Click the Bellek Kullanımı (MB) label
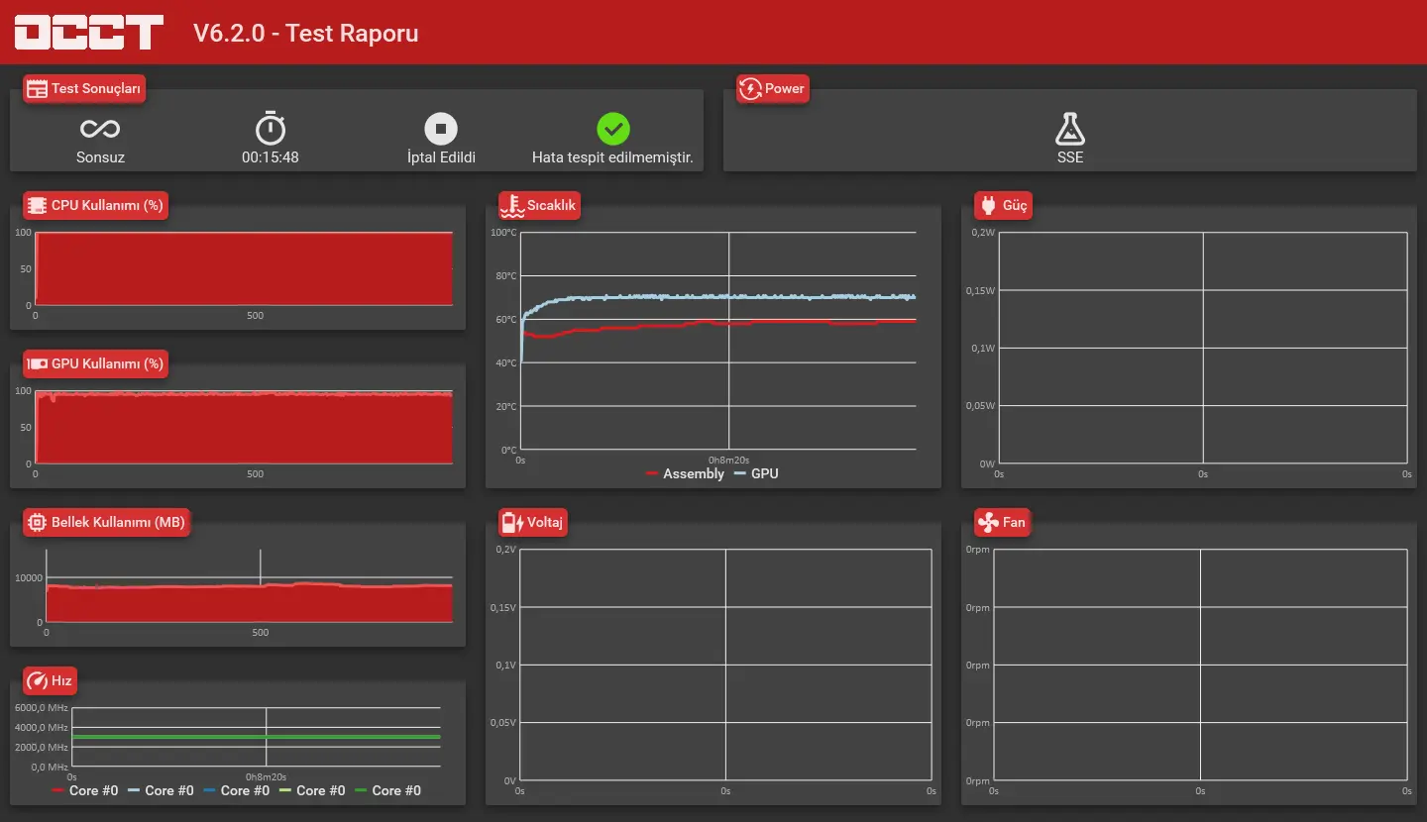This screenshot has width=1427, height=822. click(118, 522)
